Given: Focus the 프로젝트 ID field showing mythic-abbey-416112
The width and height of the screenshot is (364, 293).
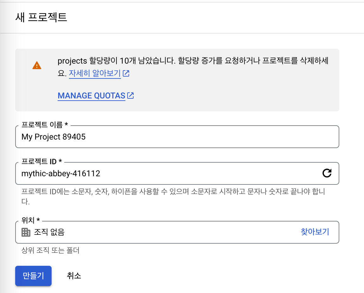Looking at the screenshot, I should [x=177, y=173].
